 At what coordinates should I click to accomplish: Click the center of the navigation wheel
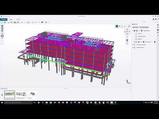tap(127, 32)
